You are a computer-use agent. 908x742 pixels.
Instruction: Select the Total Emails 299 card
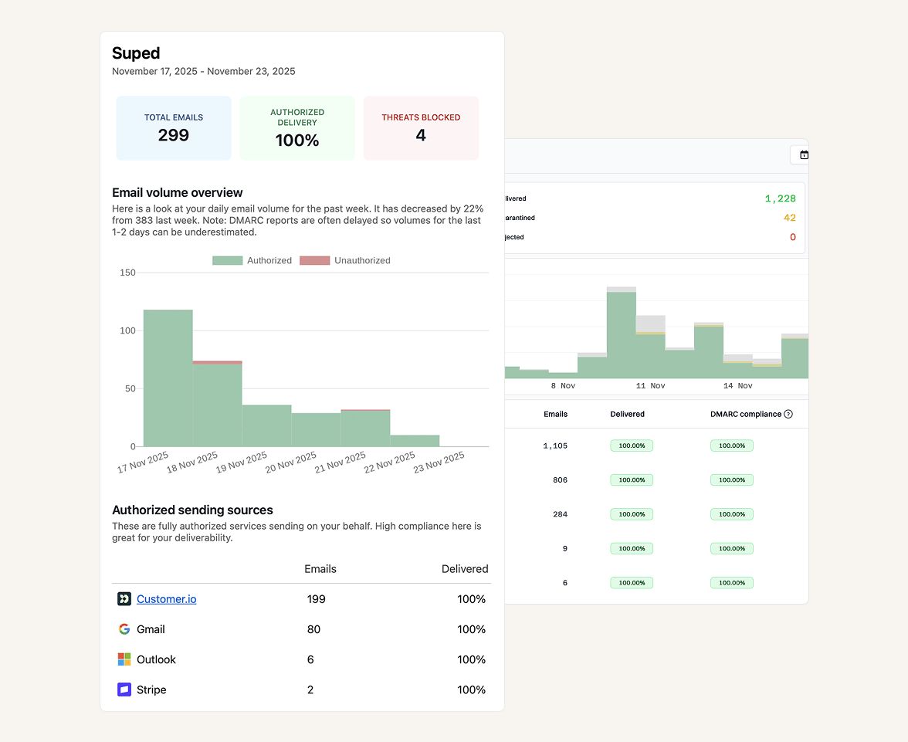coord(174,128)
